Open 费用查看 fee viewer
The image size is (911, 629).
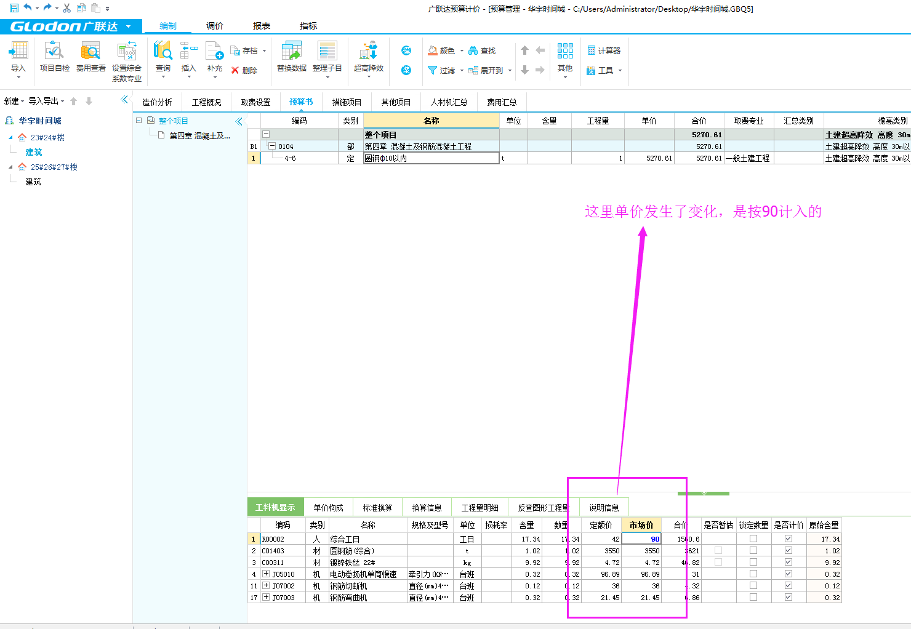click(x=90, y=57)
